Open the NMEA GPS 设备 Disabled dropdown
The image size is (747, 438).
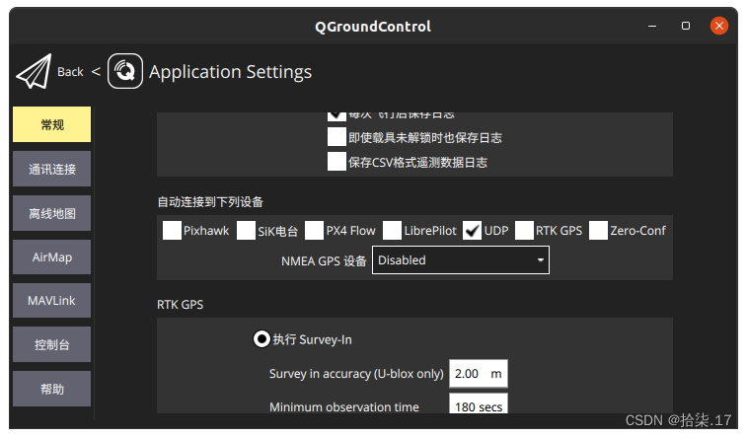(x=461, y=260)
